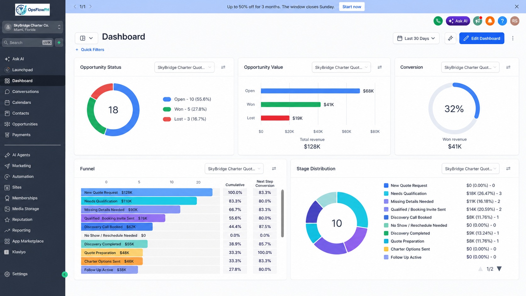This screenshot has height=296, width=526.
Task: Expand the SkyBridge Charter Co. account switcher
Action: 33,27
